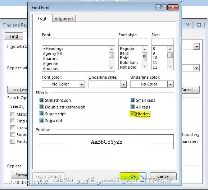Click the font style list scroll down arrow

click(x=145, y=66)
